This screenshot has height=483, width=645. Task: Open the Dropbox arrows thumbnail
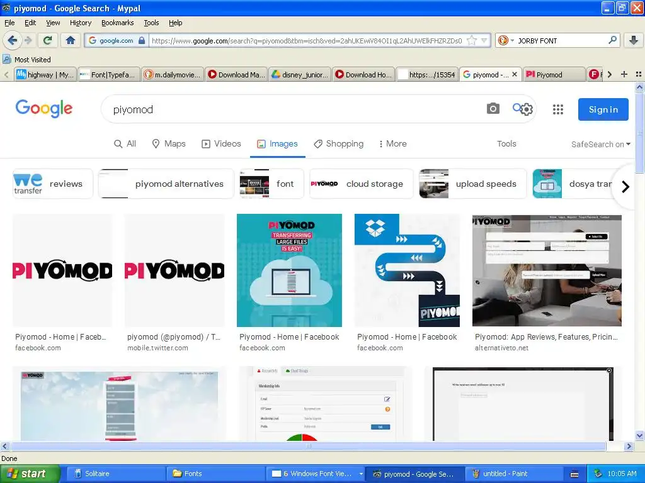point(407,270)
